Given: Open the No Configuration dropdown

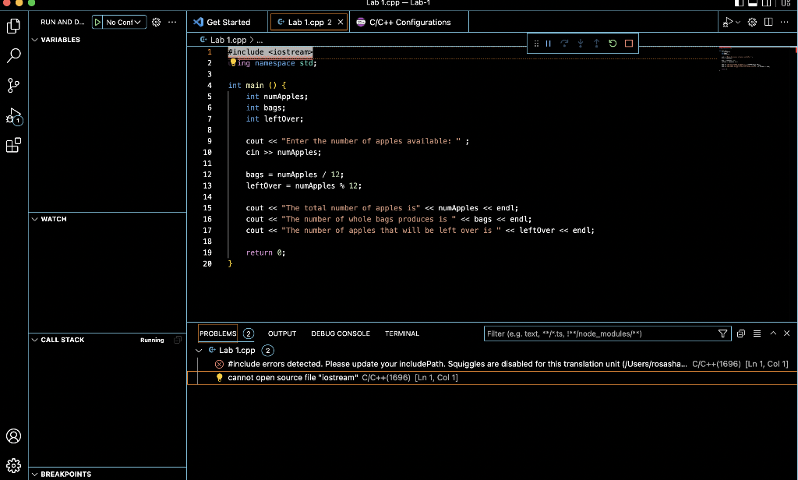Looking at the screenshot, I should pyautogui.click(x=124, y=22).
